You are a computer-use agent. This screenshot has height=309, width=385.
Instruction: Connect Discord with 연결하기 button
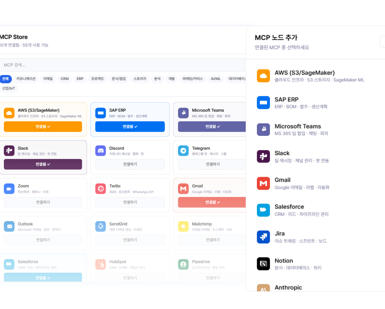click(130, 164)
